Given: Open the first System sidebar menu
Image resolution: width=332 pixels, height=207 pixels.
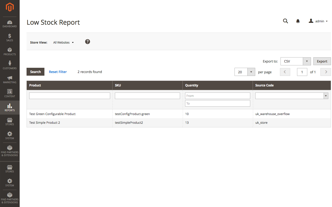Looking at the screenshot, I should (10, 135).
